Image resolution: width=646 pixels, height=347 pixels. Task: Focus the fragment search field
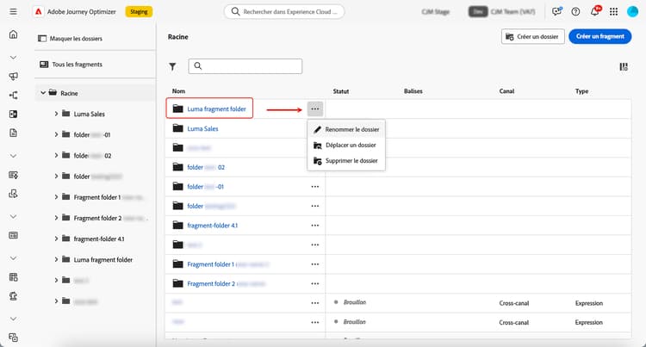click(x=245, y=66)
